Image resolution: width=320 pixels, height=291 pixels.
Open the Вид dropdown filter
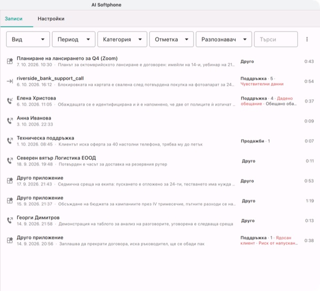(28, 39)
